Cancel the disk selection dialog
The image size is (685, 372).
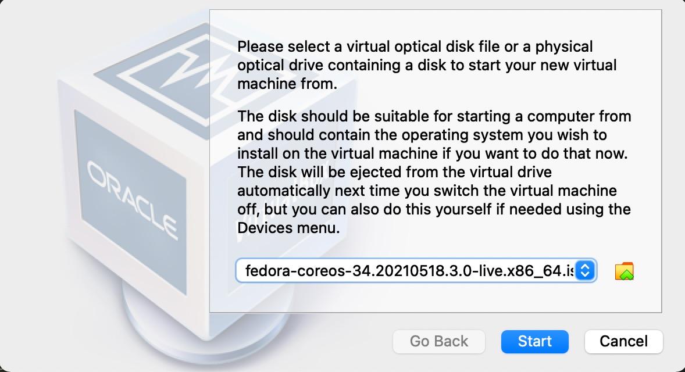point(623,341)
